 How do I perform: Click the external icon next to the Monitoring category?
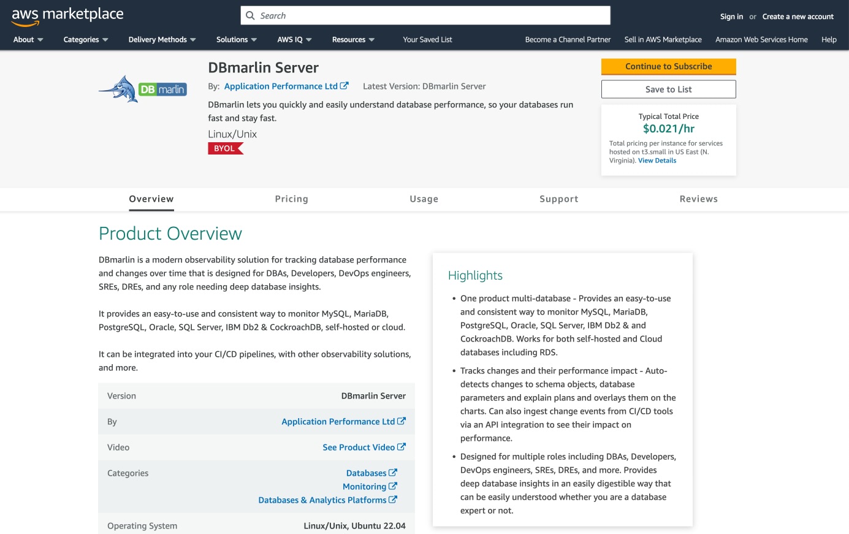point(393,486)
